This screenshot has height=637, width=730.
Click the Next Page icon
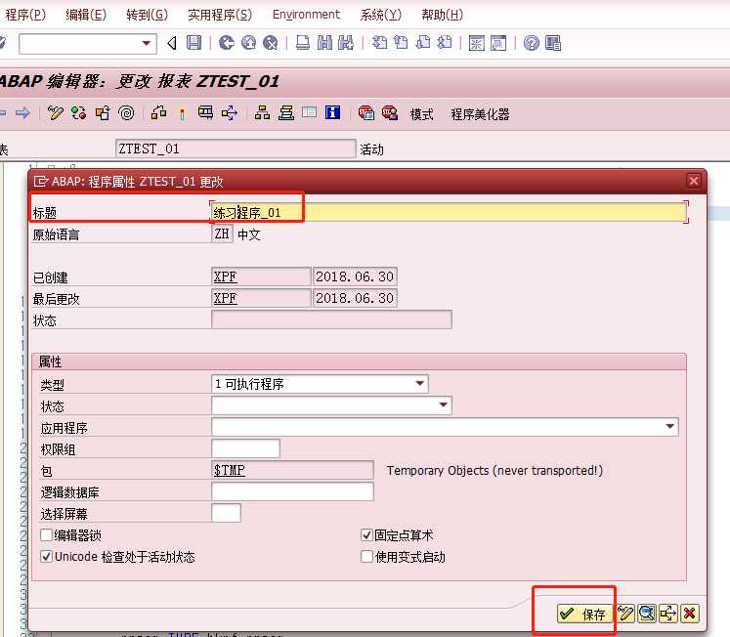point(423,43)
